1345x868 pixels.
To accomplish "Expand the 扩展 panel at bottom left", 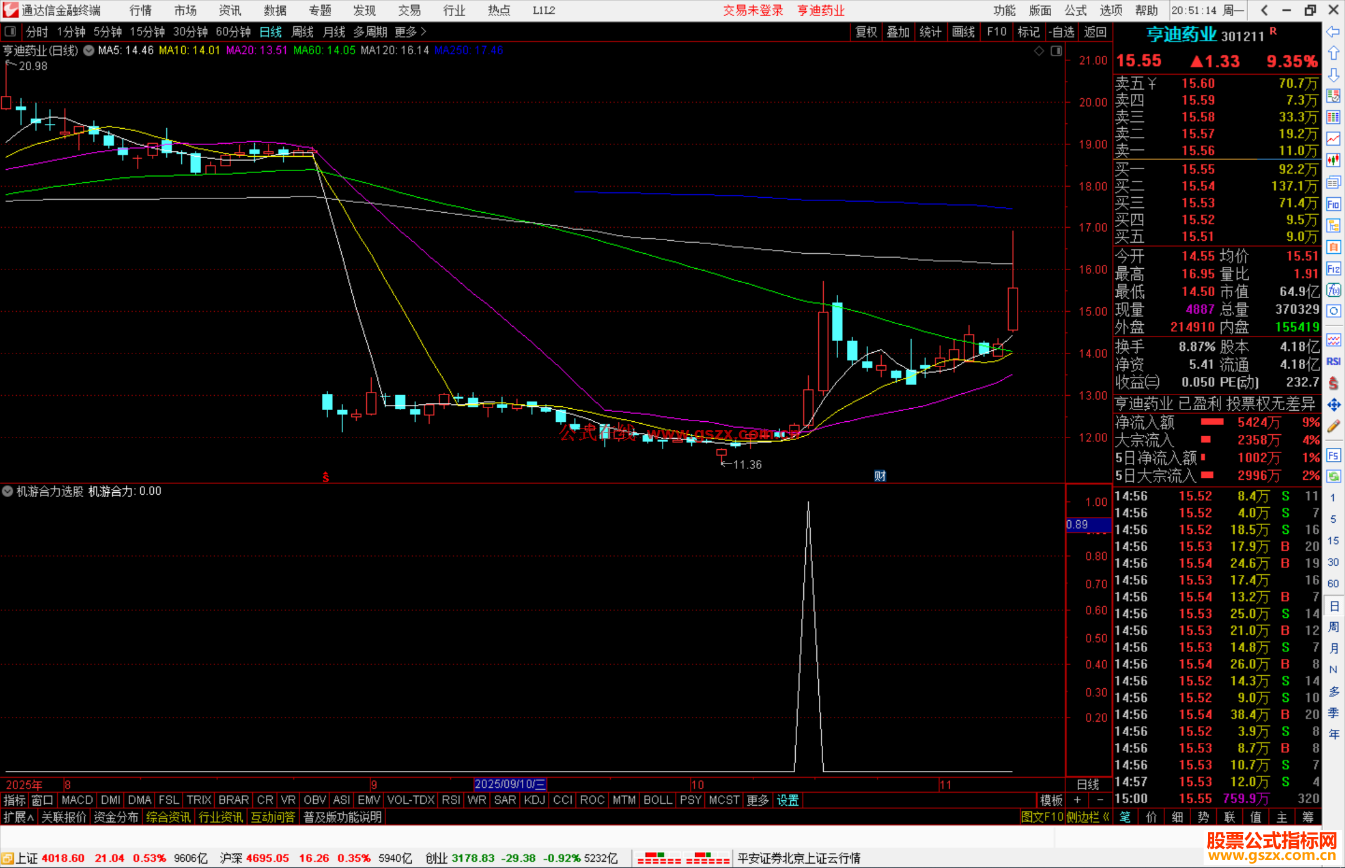I will (x=19, y=817).
